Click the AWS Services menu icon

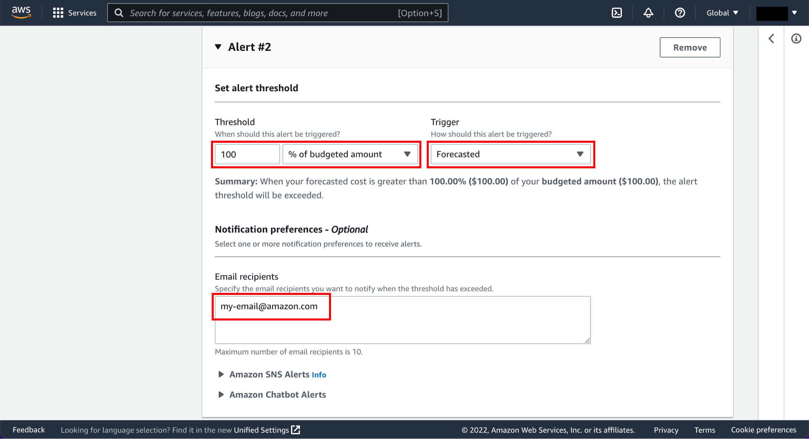click(57, 12)
